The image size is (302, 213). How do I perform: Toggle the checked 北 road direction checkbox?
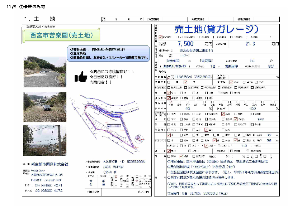[169, 135]
